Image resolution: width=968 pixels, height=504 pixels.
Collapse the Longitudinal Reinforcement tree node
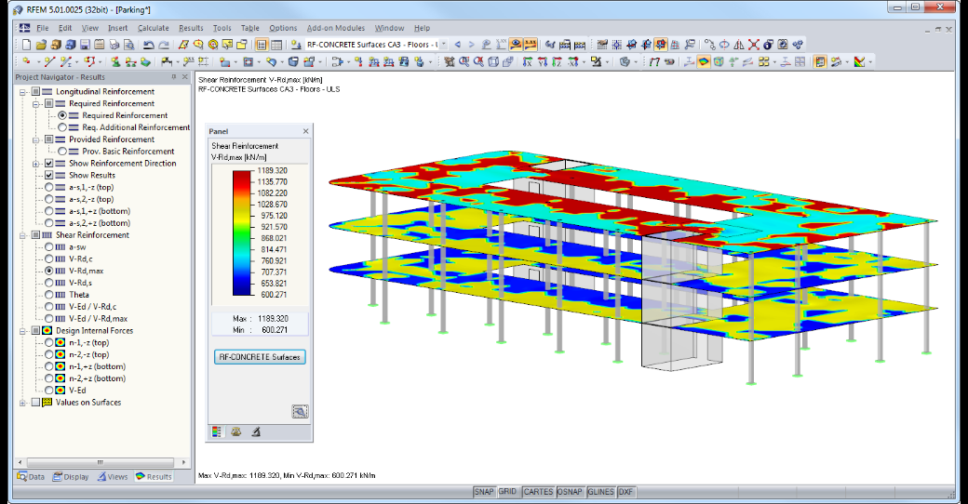23,92
